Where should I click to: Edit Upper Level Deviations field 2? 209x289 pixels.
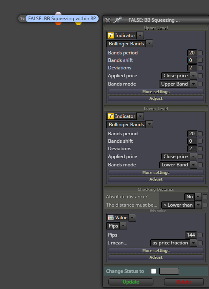coord(192,68)
